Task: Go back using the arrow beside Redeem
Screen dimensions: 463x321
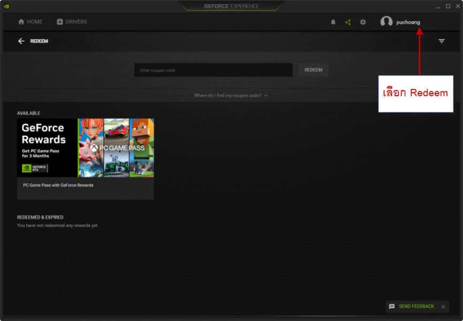Action: click(21, 41)
